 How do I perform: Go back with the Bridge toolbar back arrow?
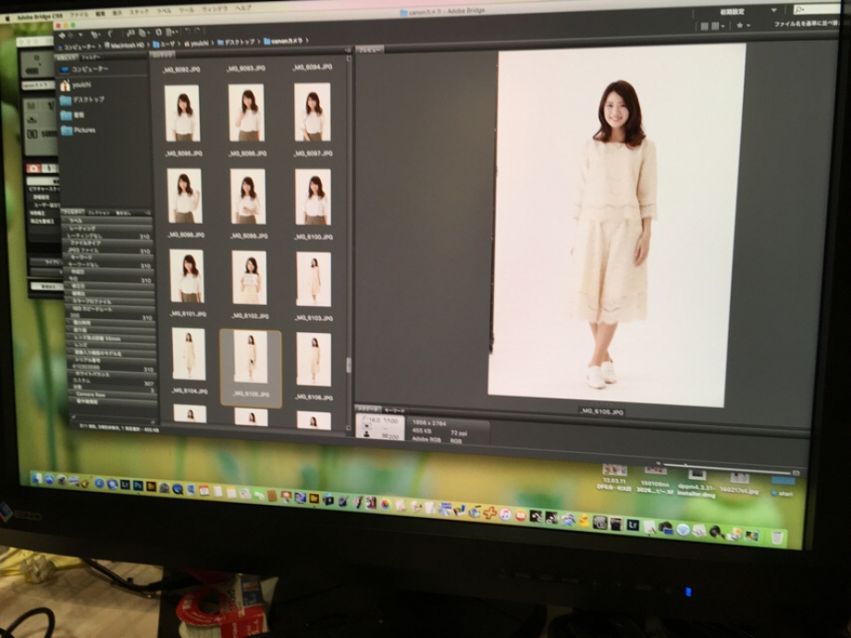click(62, 35)
